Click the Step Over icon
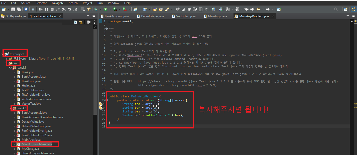The height and width of the screenshot is (155, 357). coord(69,9)
